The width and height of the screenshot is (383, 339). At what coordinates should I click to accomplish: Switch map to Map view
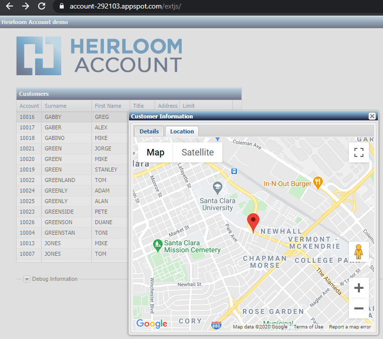pos(155,152)
